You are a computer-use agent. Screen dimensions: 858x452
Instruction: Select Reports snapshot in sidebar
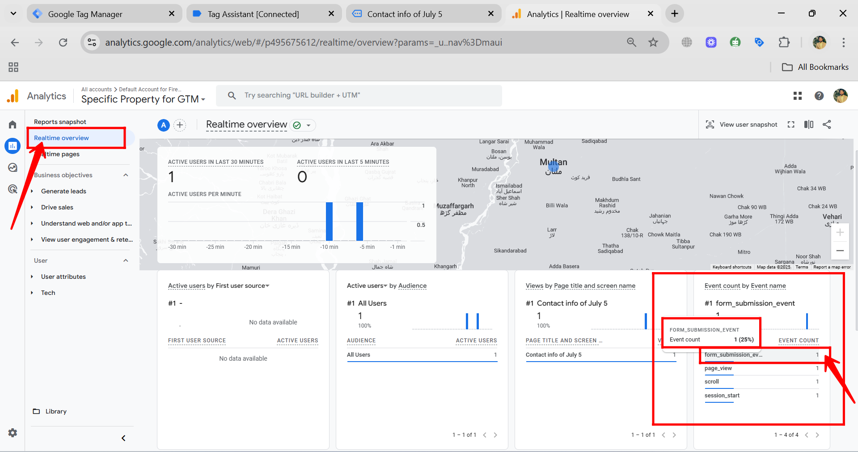(x=60, y=122)
